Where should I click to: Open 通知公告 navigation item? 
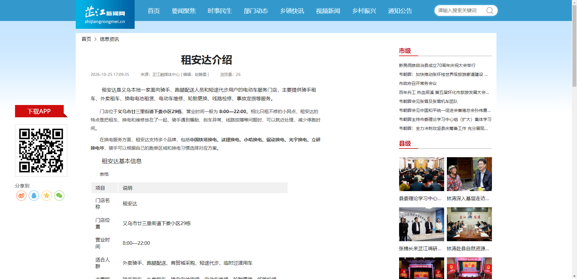[400, 11]
